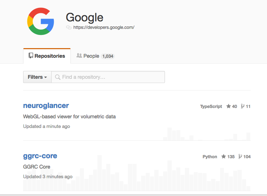
Task: Open the Filters dropdown
Action: click(x=37, y=77)
